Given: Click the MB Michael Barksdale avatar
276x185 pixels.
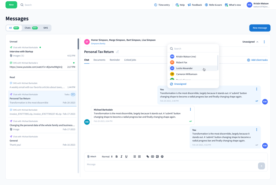Looking at the screenshot, I should pos(87,122).
